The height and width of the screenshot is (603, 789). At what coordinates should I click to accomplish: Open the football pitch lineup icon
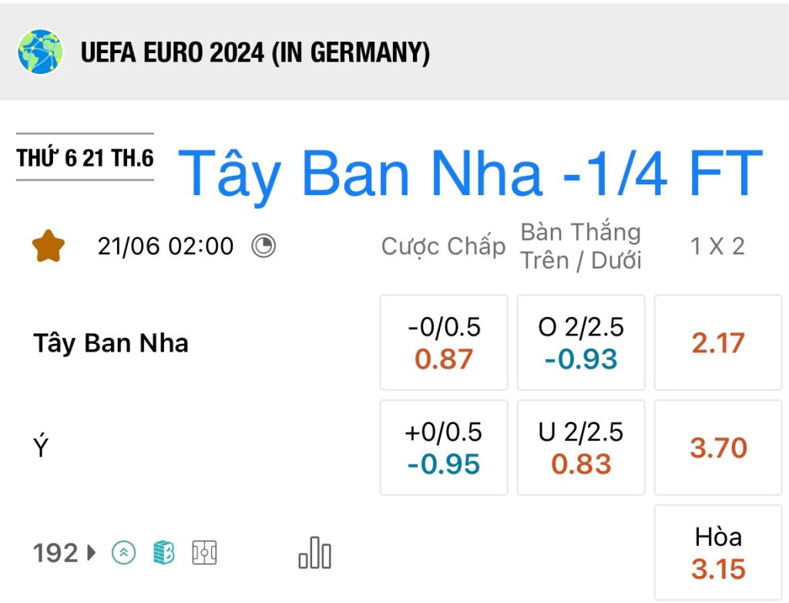[x=204, y=553]
